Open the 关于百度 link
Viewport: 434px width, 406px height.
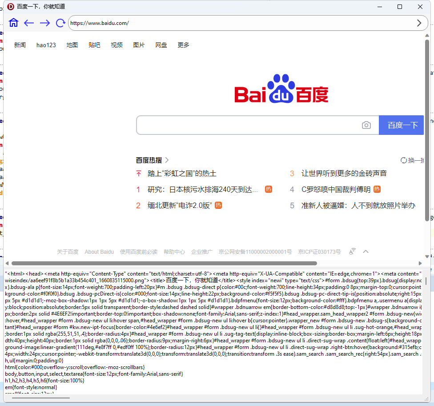coord(68,252)
